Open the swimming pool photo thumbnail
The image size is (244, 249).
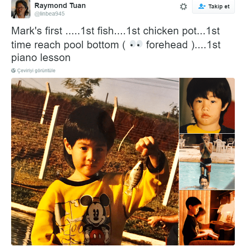point(207,162)
